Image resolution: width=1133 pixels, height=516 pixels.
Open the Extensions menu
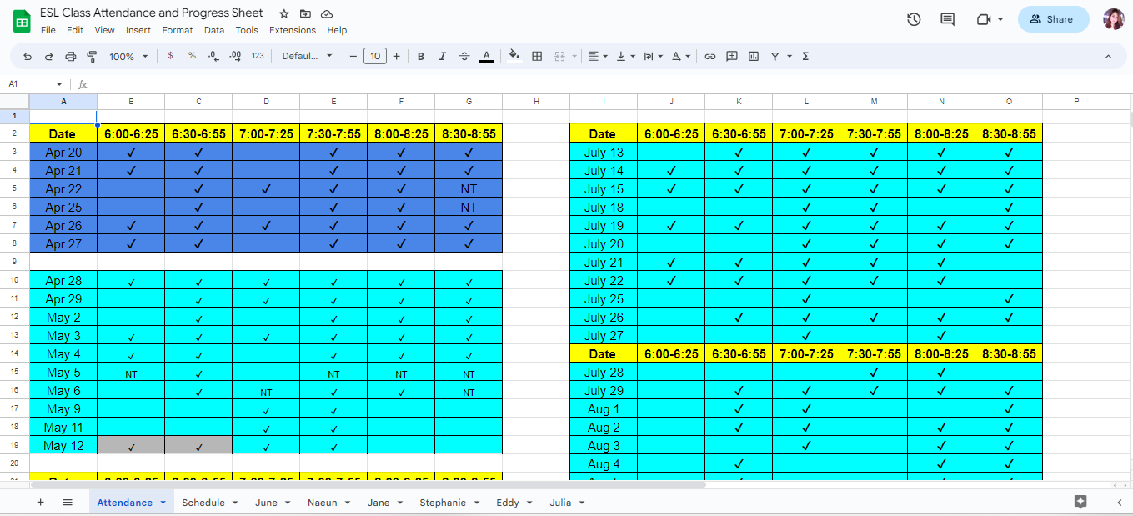(293, 30)
